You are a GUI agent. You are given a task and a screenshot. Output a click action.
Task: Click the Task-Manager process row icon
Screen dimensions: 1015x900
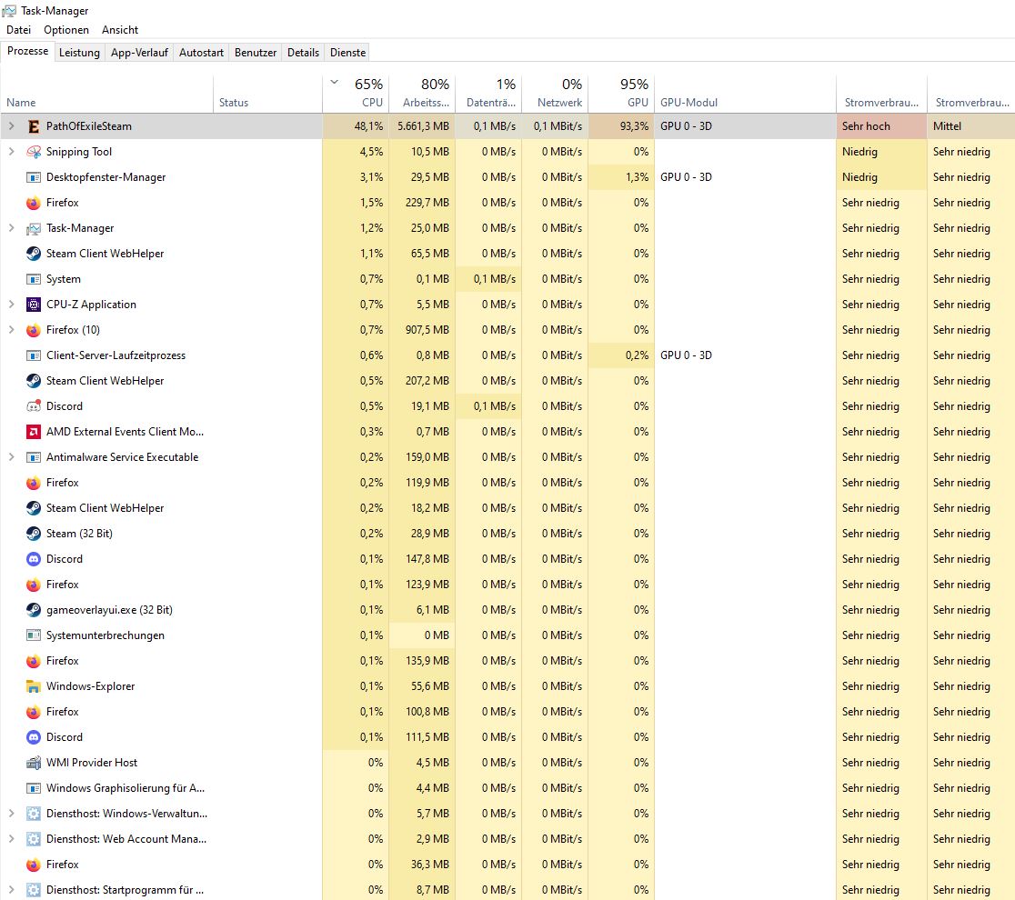tap(34, 228)
